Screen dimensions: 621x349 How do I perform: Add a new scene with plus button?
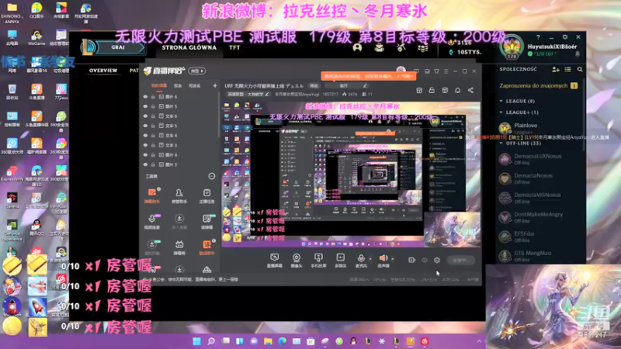215,85
